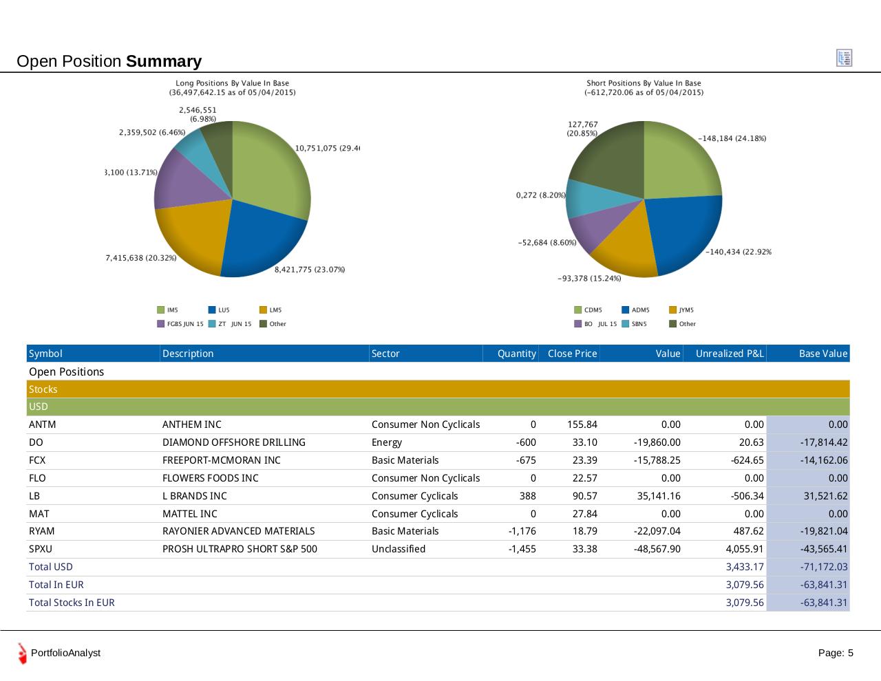Click the IM5 legend color swatch

pos(161,310)
